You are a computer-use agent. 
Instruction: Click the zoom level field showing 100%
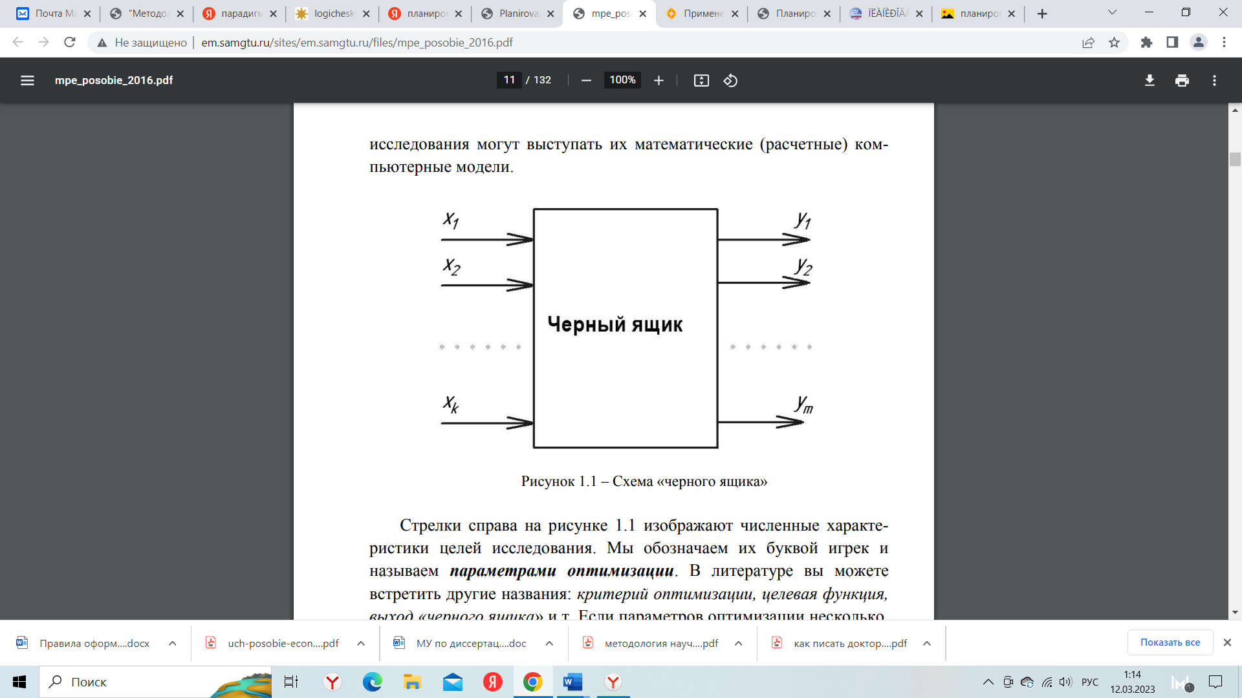(622, 79)
